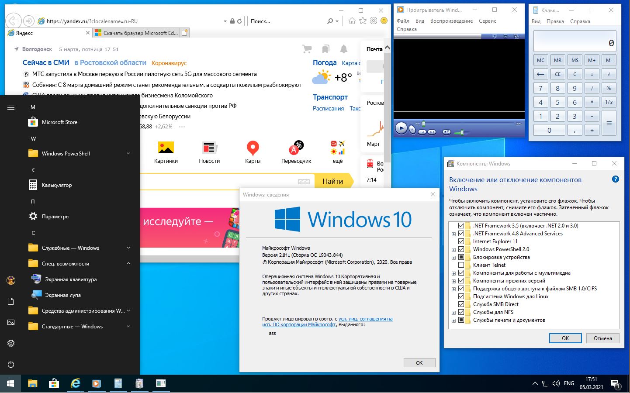
Task: Open license agreement link in winver dialog
Action: pos(327,322)
